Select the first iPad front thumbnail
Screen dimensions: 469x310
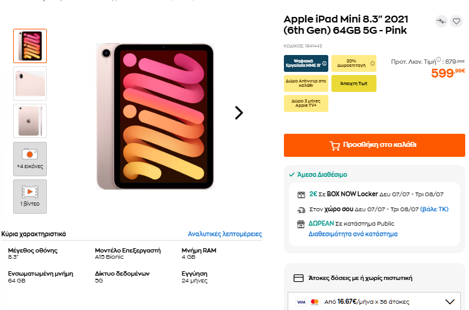pos(30,46)
